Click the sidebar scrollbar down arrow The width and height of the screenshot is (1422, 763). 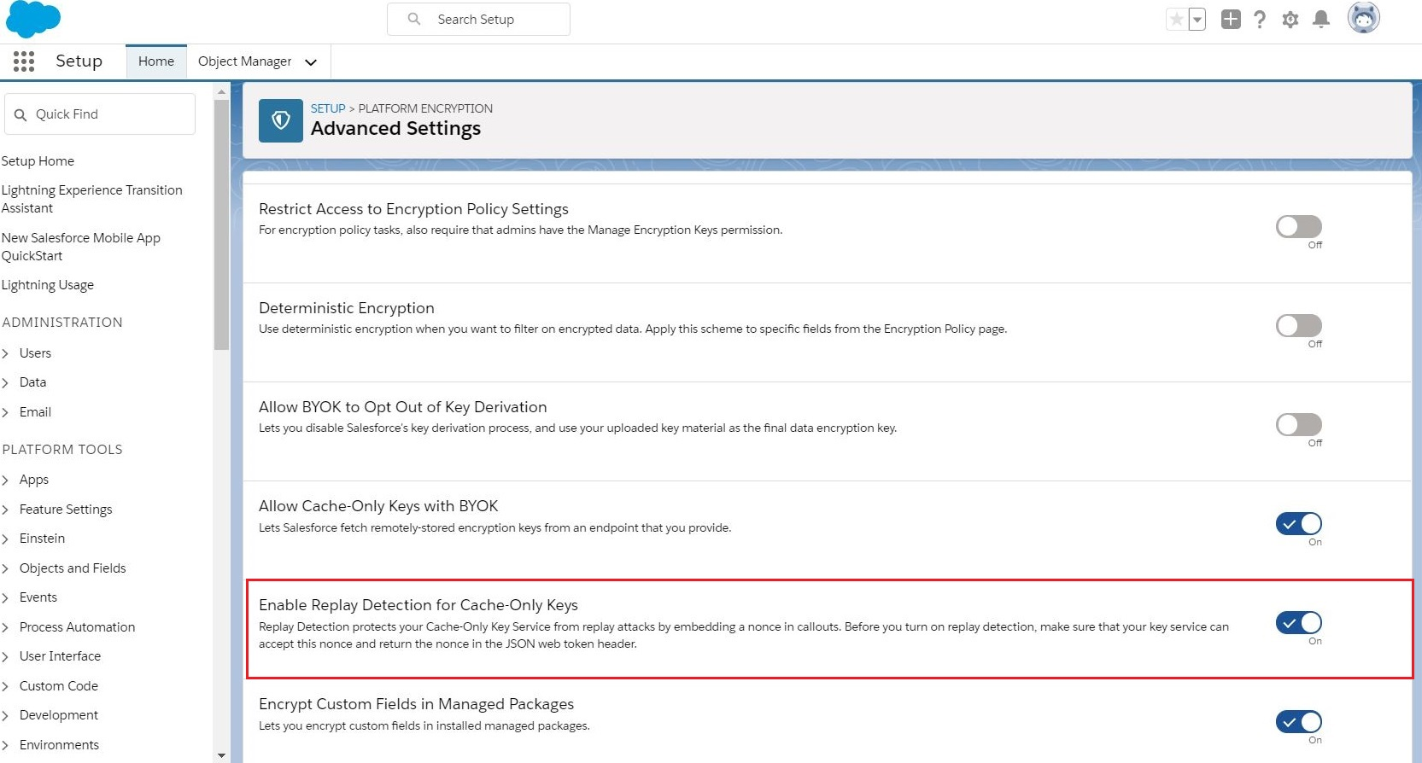click(x=221, y=755)
